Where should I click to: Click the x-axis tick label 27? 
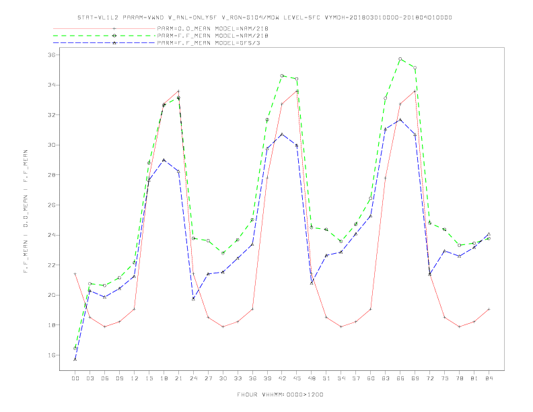click(208, 378)
